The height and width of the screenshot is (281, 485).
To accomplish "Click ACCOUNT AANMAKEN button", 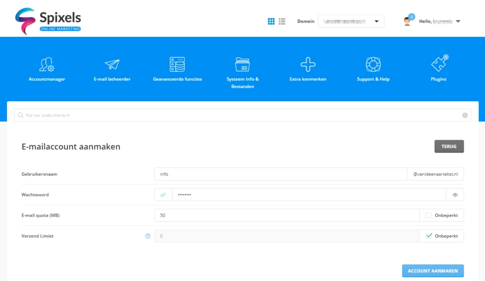I will [x=433, y=271].
